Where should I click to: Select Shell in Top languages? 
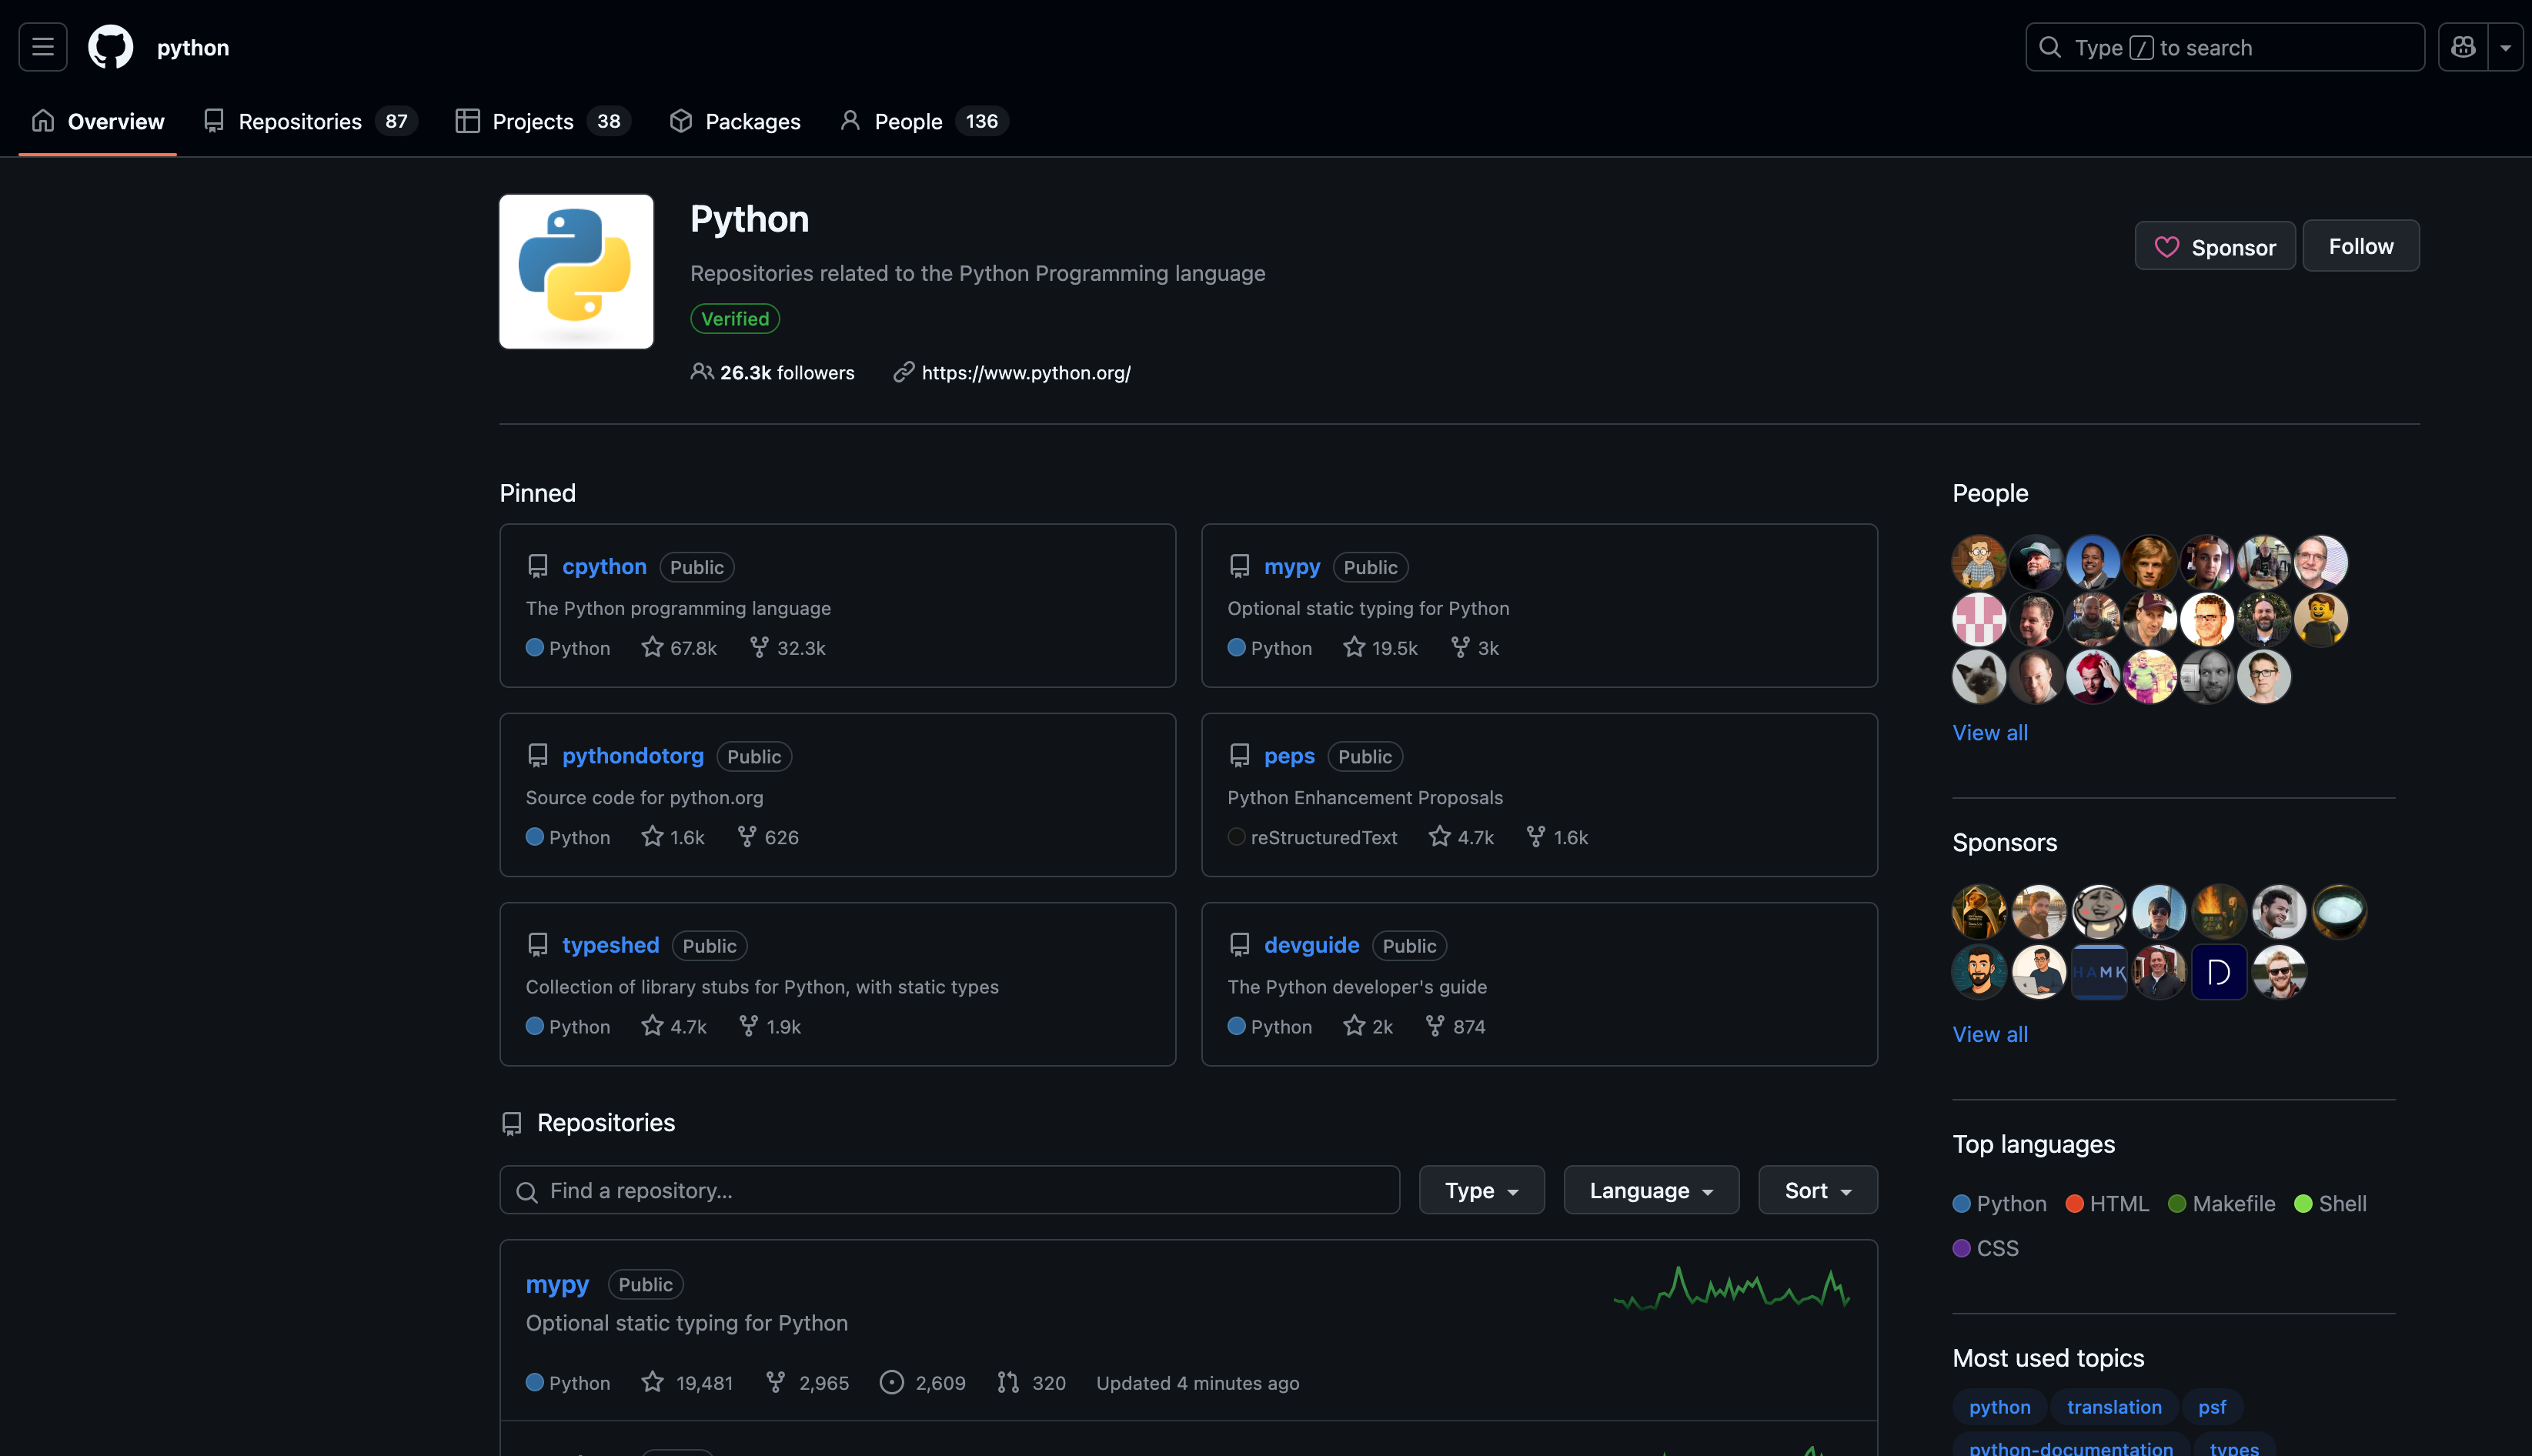2331,1203
